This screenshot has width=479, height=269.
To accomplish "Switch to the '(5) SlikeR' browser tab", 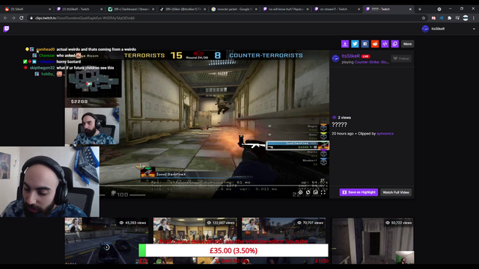I will 27,9.
